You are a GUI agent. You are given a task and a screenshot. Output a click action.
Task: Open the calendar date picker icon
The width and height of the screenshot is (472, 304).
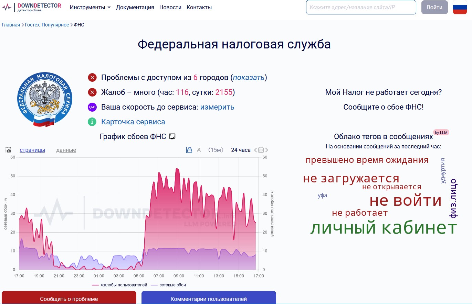(x=261, y=150)
